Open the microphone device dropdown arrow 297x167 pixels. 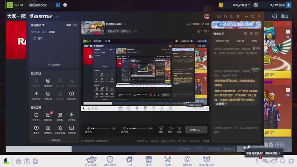point(91,128)
